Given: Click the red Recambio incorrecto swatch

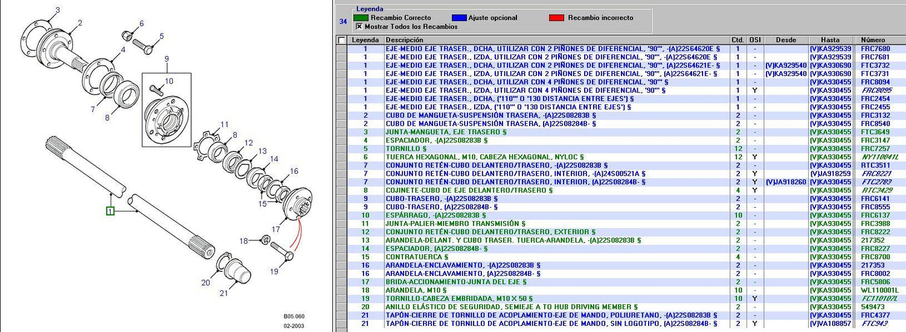Looking at the screenshot, I should pos(557,18).
